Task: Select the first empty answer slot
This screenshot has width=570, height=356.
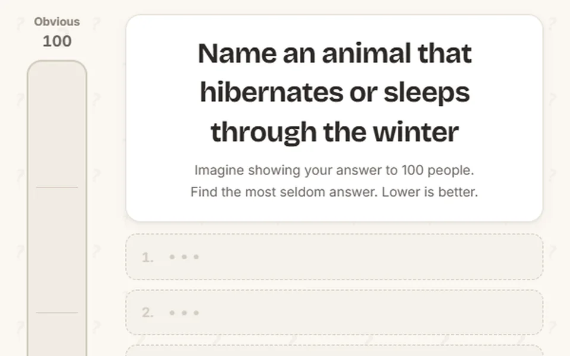Action: tap(334, 257)
